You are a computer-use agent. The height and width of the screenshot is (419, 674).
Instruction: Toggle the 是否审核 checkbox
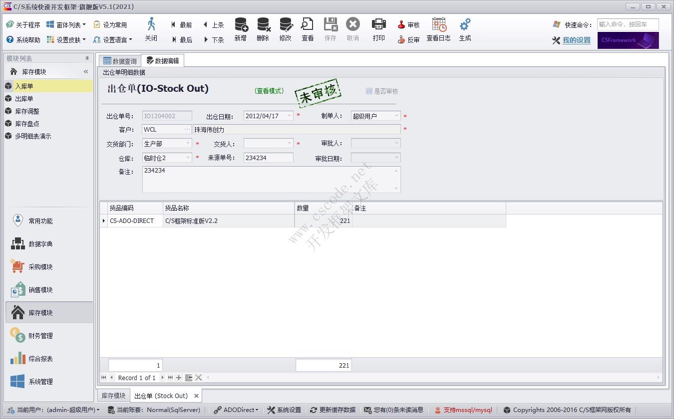coord(369,91)
